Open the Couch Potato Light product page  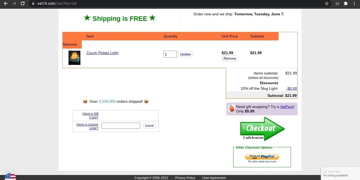click(102, 53)
